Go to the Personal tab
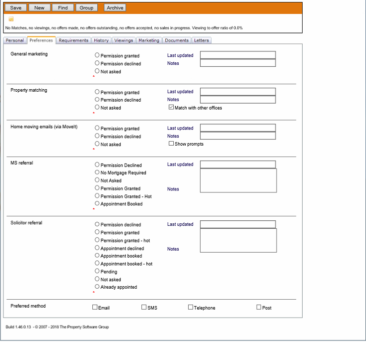This screenshot has width=366, height=342. pos(14,40)
